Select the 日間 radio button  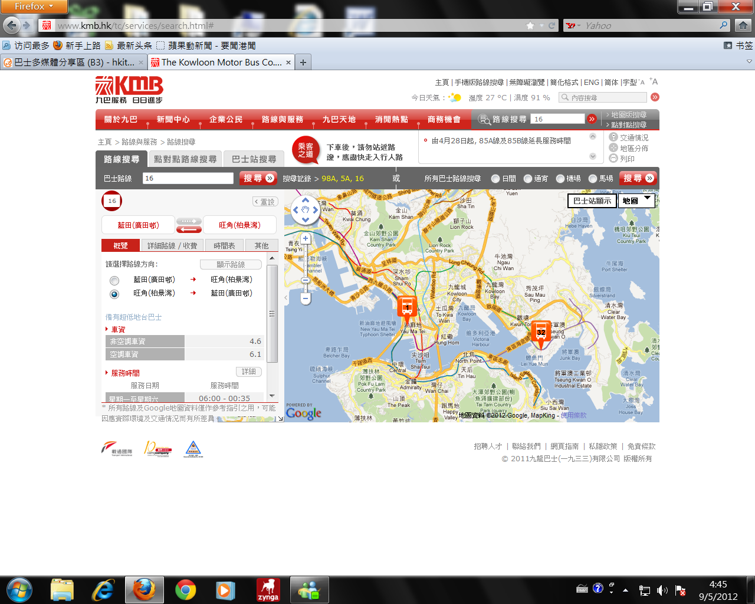[495, 179]
